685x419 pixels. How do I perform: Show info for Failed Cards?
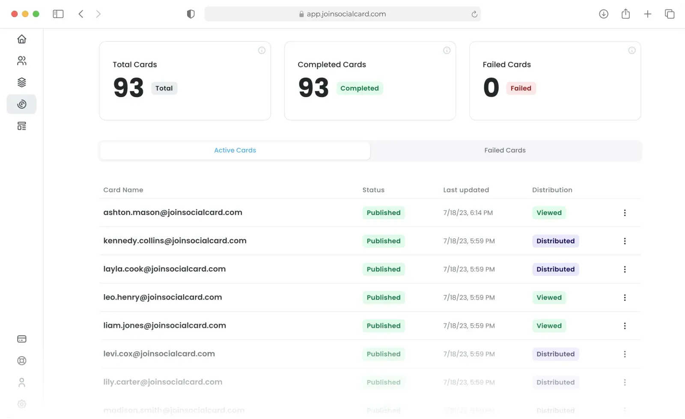[631, 50]
